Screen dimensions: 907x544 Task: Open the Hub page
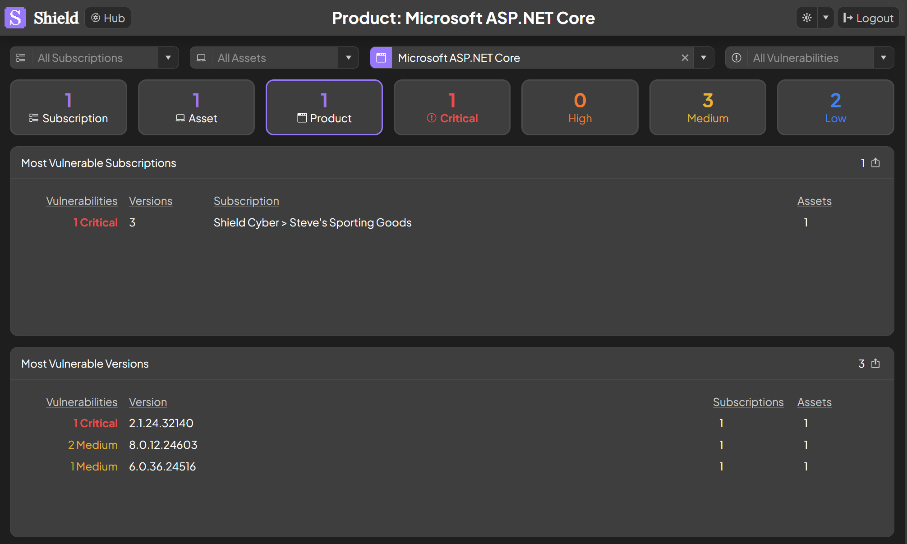coord(108,18)
